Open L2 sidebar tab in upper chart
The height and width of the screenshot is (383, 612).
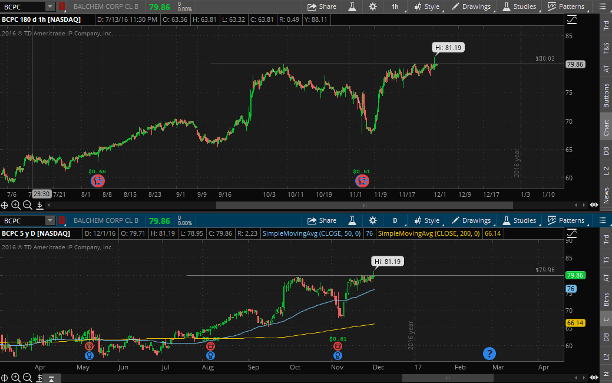coord(606,171)
